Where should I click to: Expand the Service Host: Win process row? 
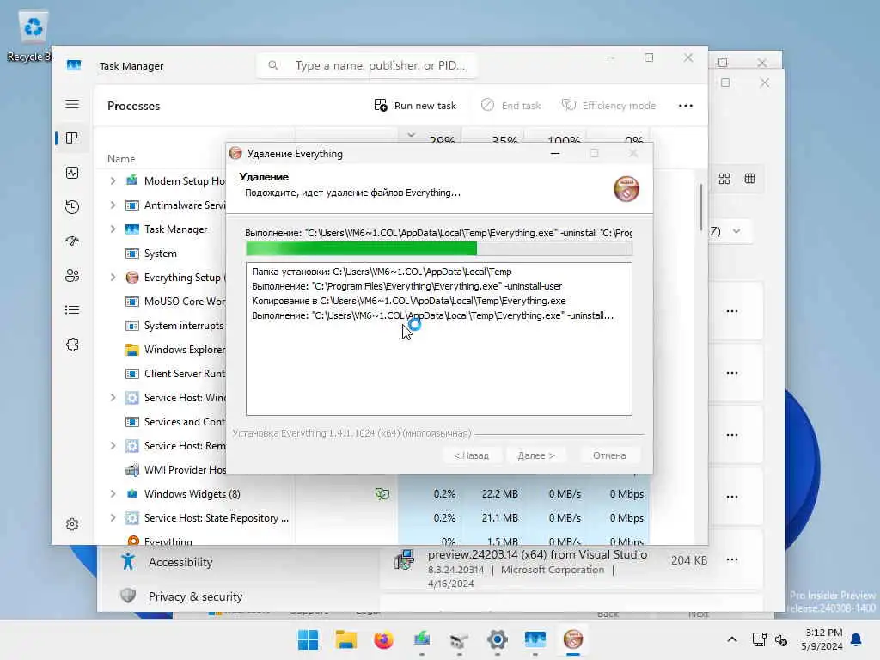(113, 397)
